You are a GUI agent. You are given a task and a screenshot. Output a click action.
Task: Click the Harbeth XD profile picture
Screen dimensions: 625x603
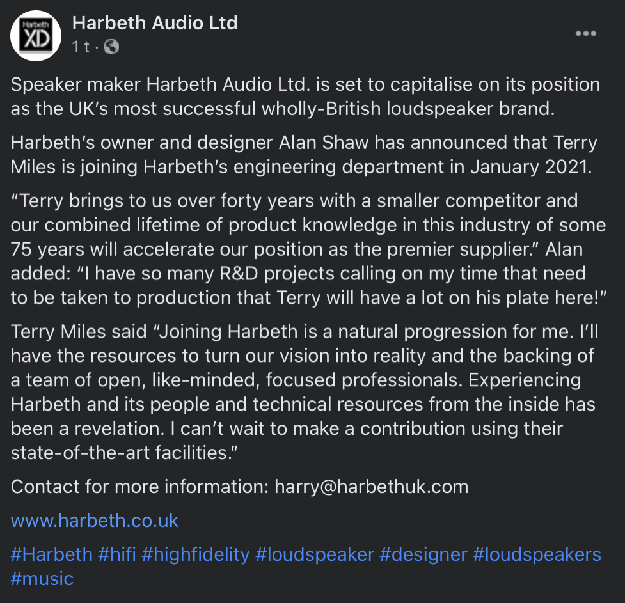coord(36,36)
